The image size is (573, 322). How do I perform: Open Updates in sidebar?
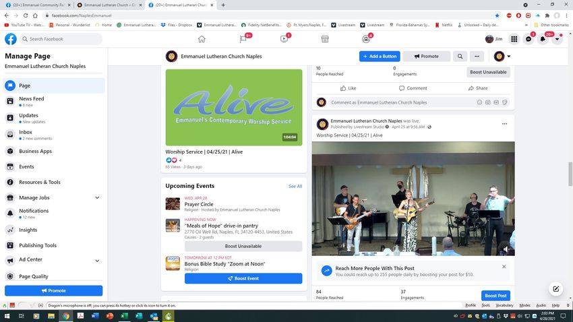click(54, 118)
